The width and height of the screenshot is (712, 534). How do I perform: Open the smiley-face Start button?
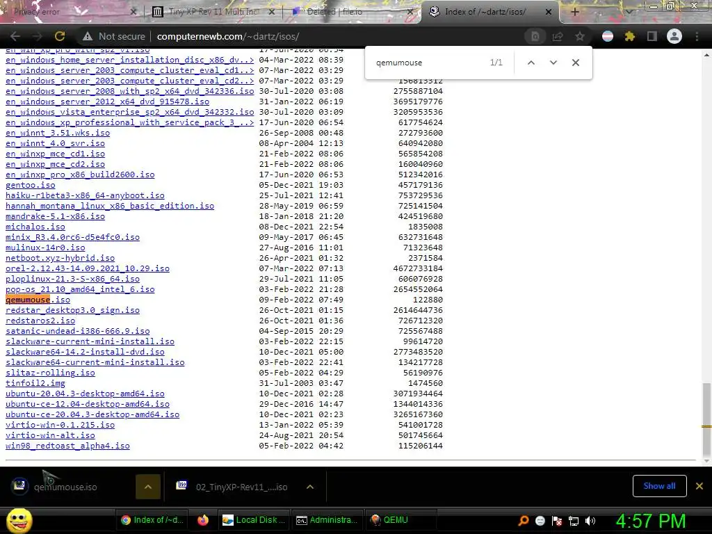pos(19,520)
